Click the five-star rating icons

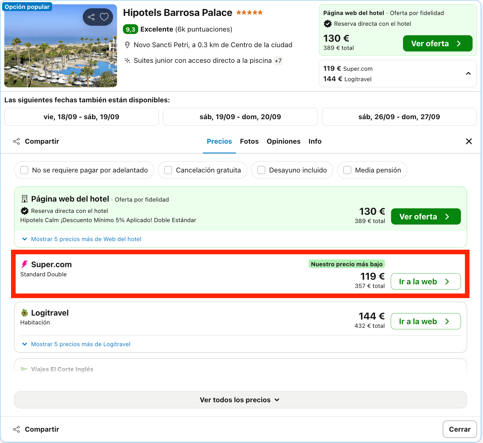pyautogui.click(x=249, y=13)
